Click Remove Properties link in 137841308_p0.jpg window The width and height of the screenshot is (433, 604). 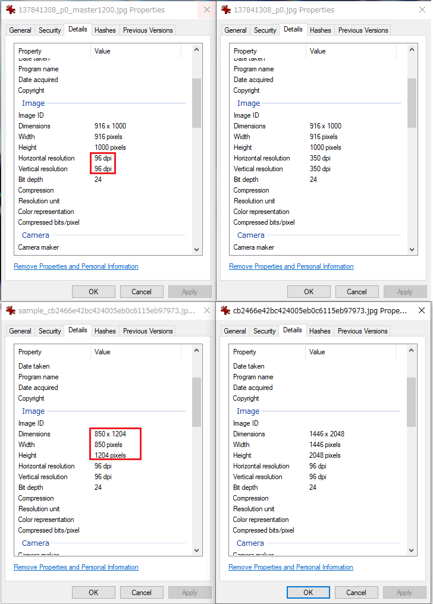pyautogui.click(x=291, y=266)
